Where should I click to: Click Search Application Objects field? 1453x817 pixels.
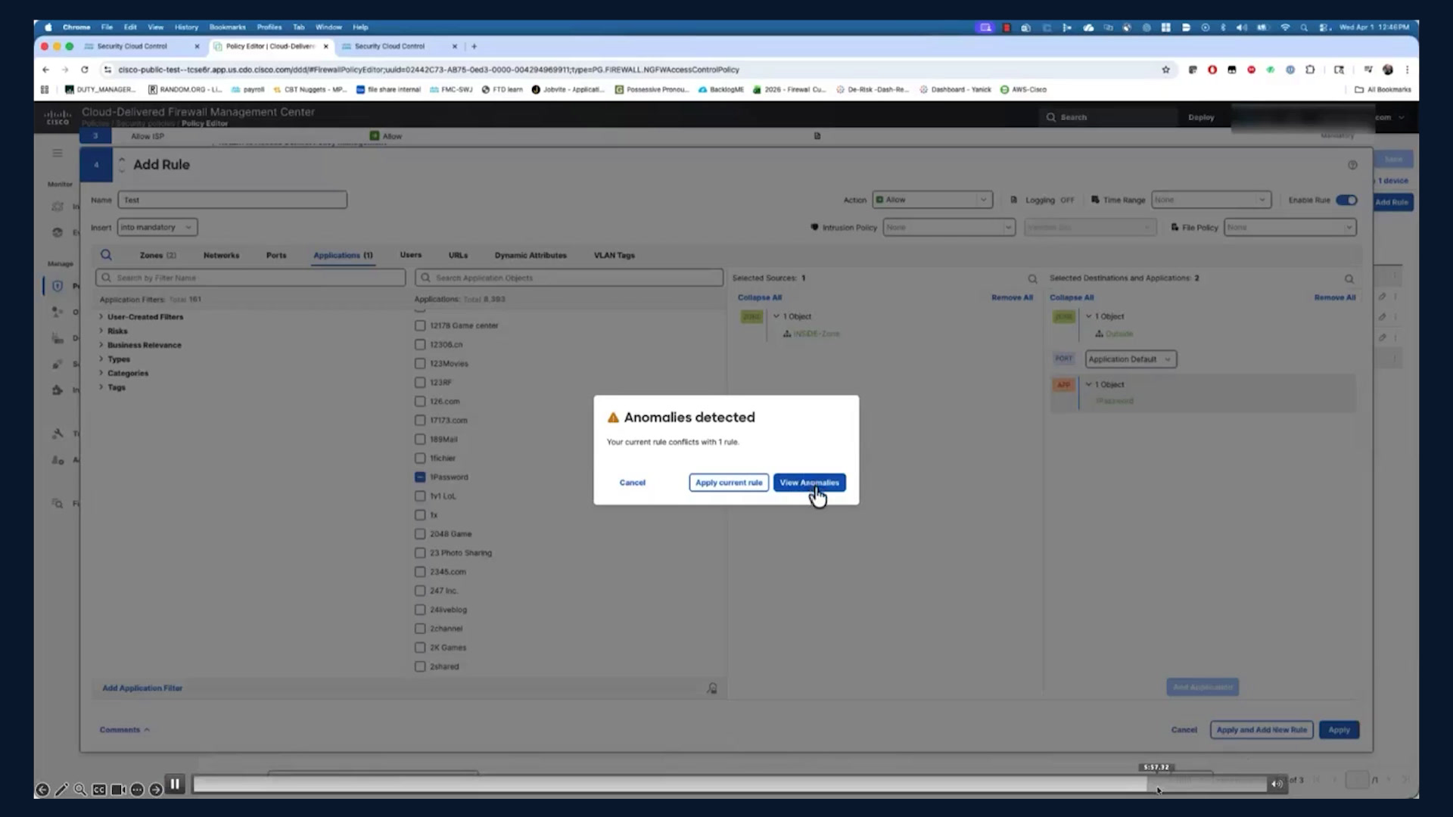pos(569,278)
